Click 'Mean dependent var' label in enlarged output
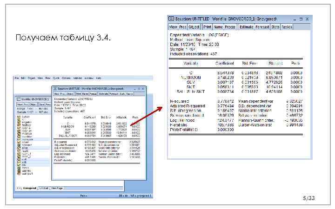The image size is (335, 209). tap(255, 101)
